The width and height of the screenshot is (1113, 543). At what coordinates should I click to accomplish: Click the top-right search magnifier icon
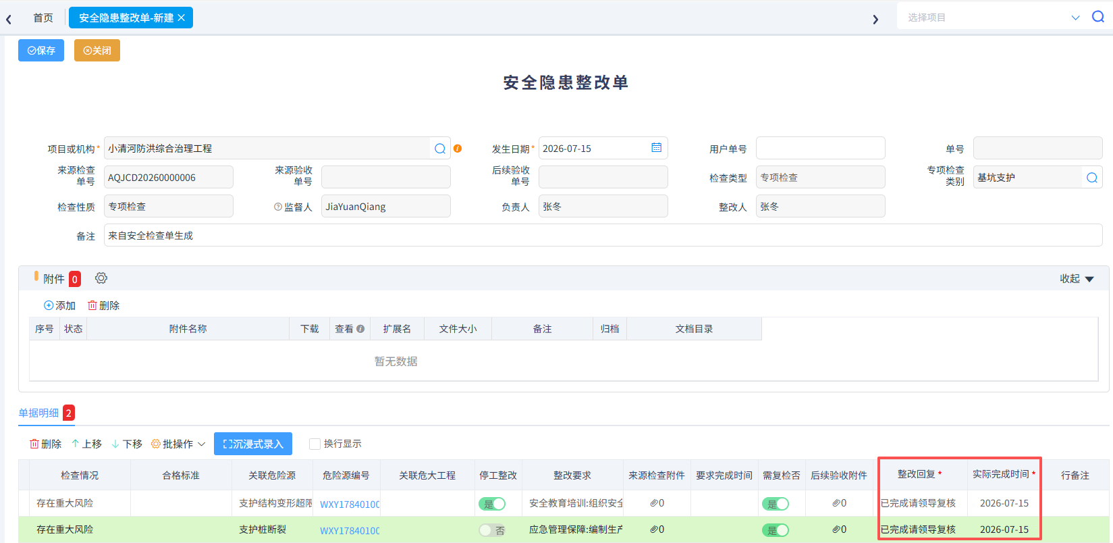pyautogui.click(x=1098, y=17)
